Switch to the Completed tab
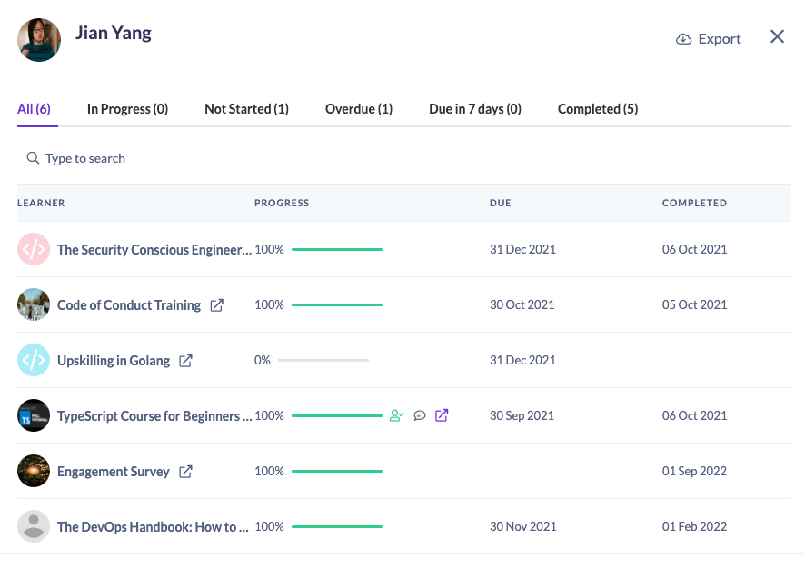This screenshot has width=805, height=579. (x=597, y=108)
